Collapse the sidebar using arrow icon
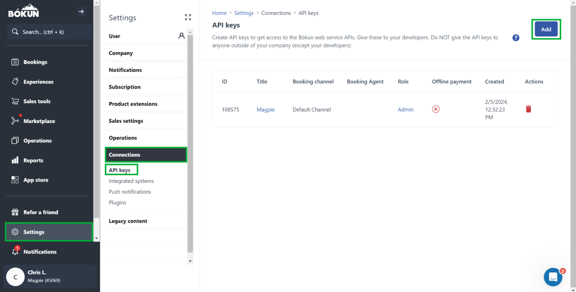Viewport: 576px width, 292px height. click(x=81, y=12)
